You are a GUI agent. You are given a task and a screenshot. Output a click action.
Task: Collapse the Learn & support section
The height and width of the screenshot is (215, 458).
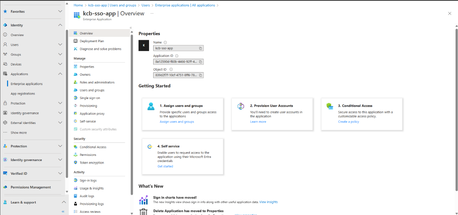63,202
